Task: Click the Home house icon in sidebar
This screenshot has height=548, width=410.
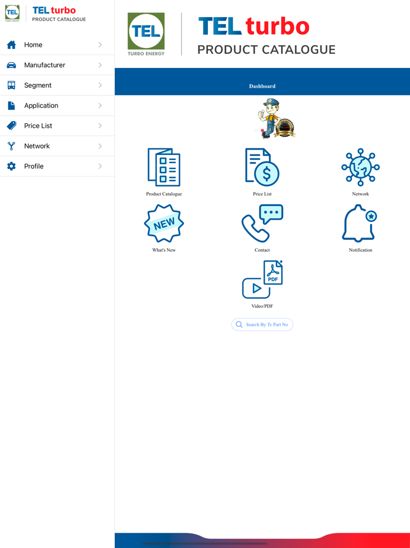Action: pos(12,45)
